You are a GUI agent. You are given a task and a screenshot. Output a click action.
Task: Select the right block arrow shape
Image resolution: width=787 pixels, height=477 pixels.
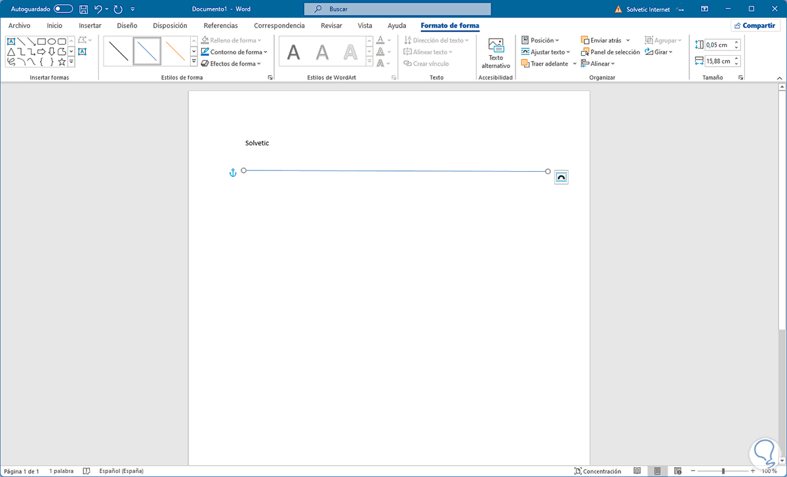pos(41,51)
